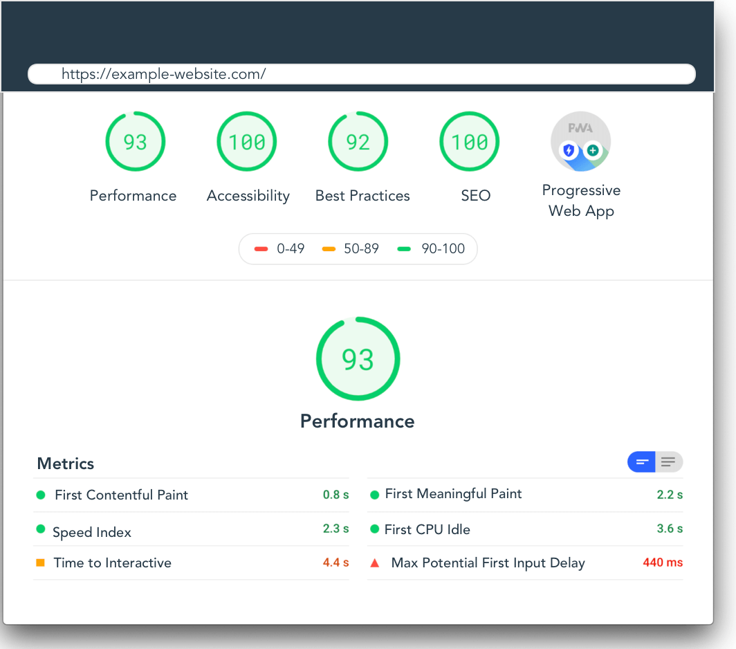This screenshot has width=736, height=649.
Task: Select the Progressive Web App badge
Action: click(581, 140)
